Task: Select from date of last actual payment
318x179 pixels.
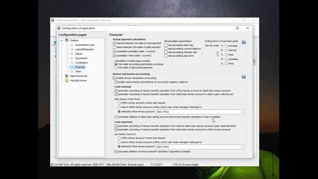Action: [116, 68]
